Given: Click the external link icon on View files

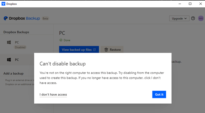Looking at the screenshot, I should 95,50.
